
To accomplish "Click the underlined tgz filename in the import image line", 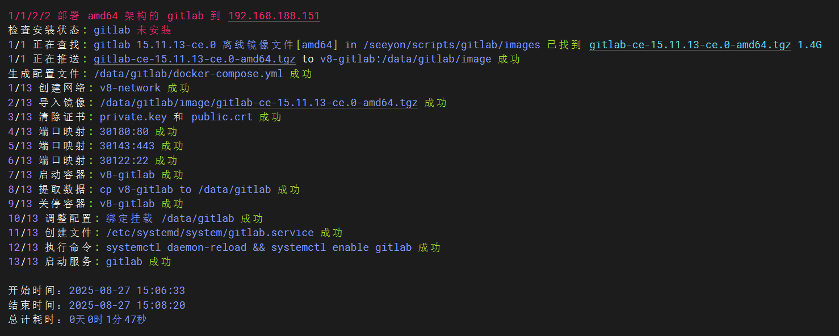I will [x=317, y=103].
